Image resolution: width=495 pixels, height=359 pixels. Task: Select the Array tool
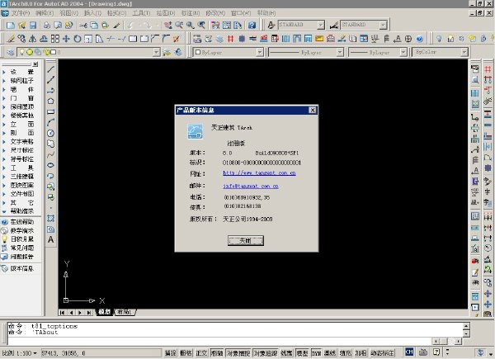55,39
